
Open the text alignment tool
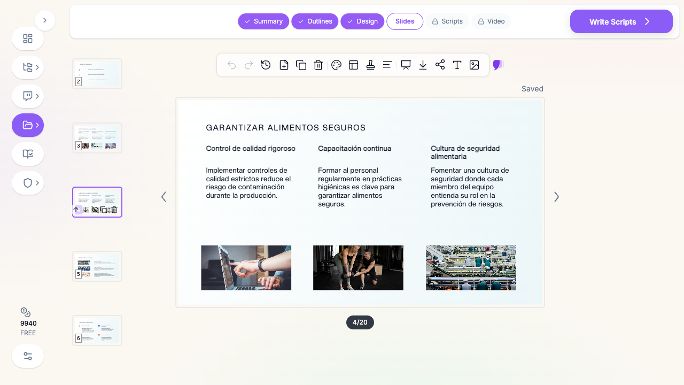click(x=387, y=65)
